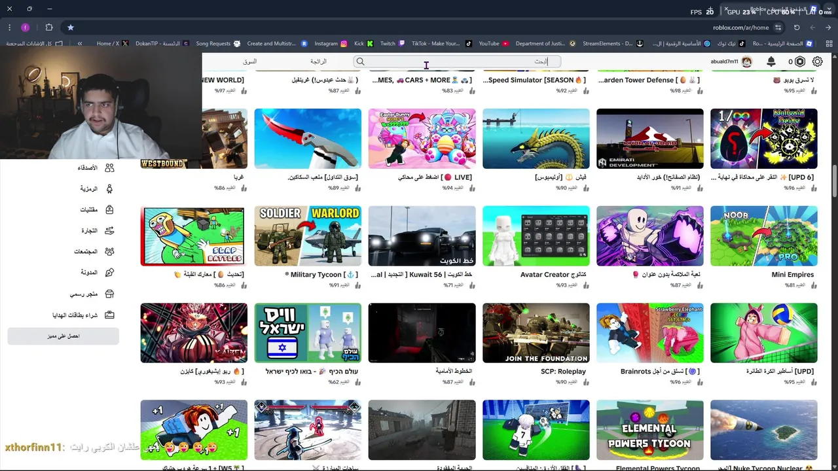Click the متجر رسمي store icon

pos(109,294)
